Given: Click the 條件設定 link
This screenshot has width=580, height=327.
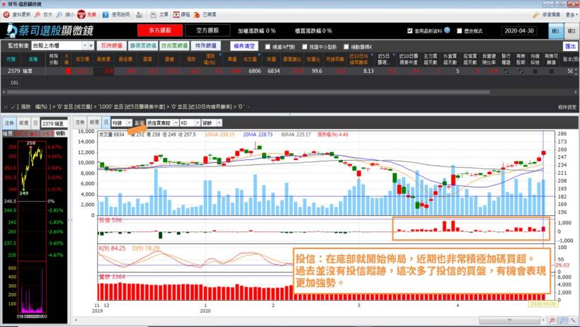Looking at the screenshot, I should pos(567,107).
